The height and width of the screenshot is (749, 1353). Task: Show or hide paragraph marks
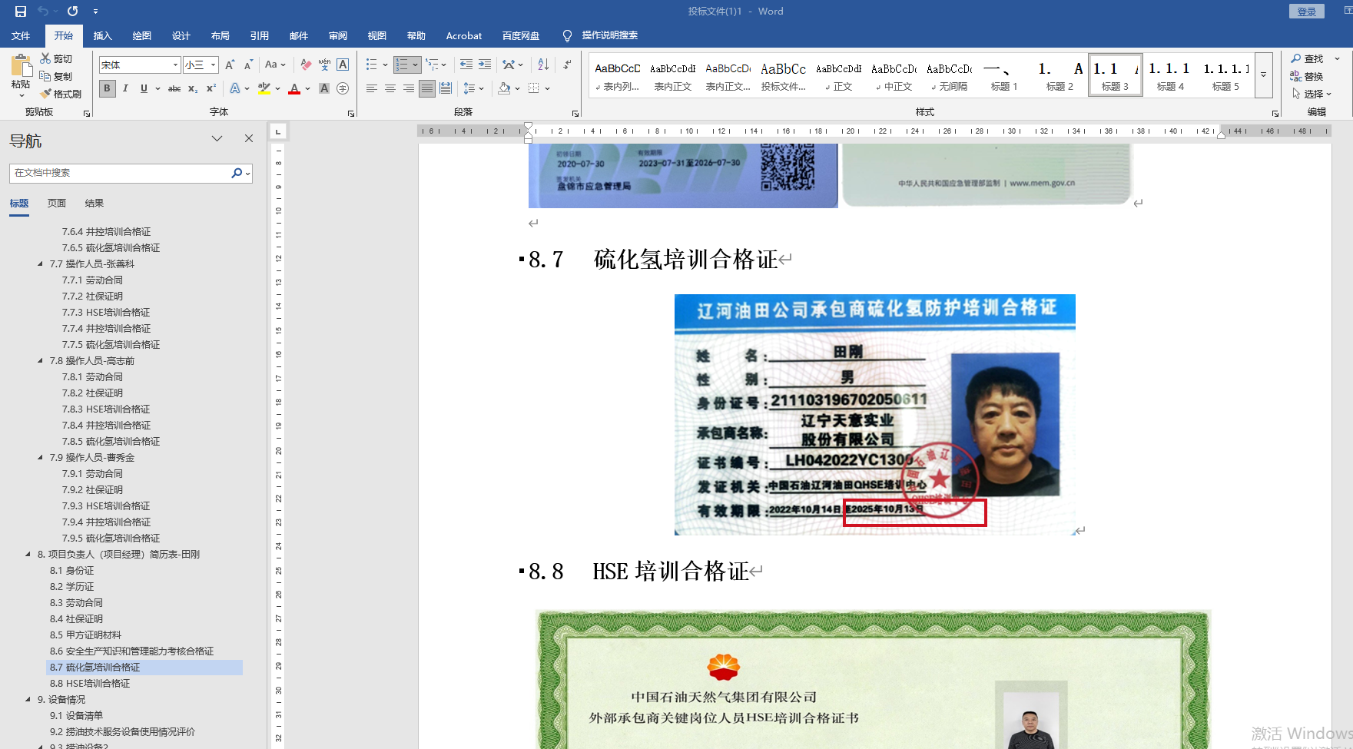point(567,65)
